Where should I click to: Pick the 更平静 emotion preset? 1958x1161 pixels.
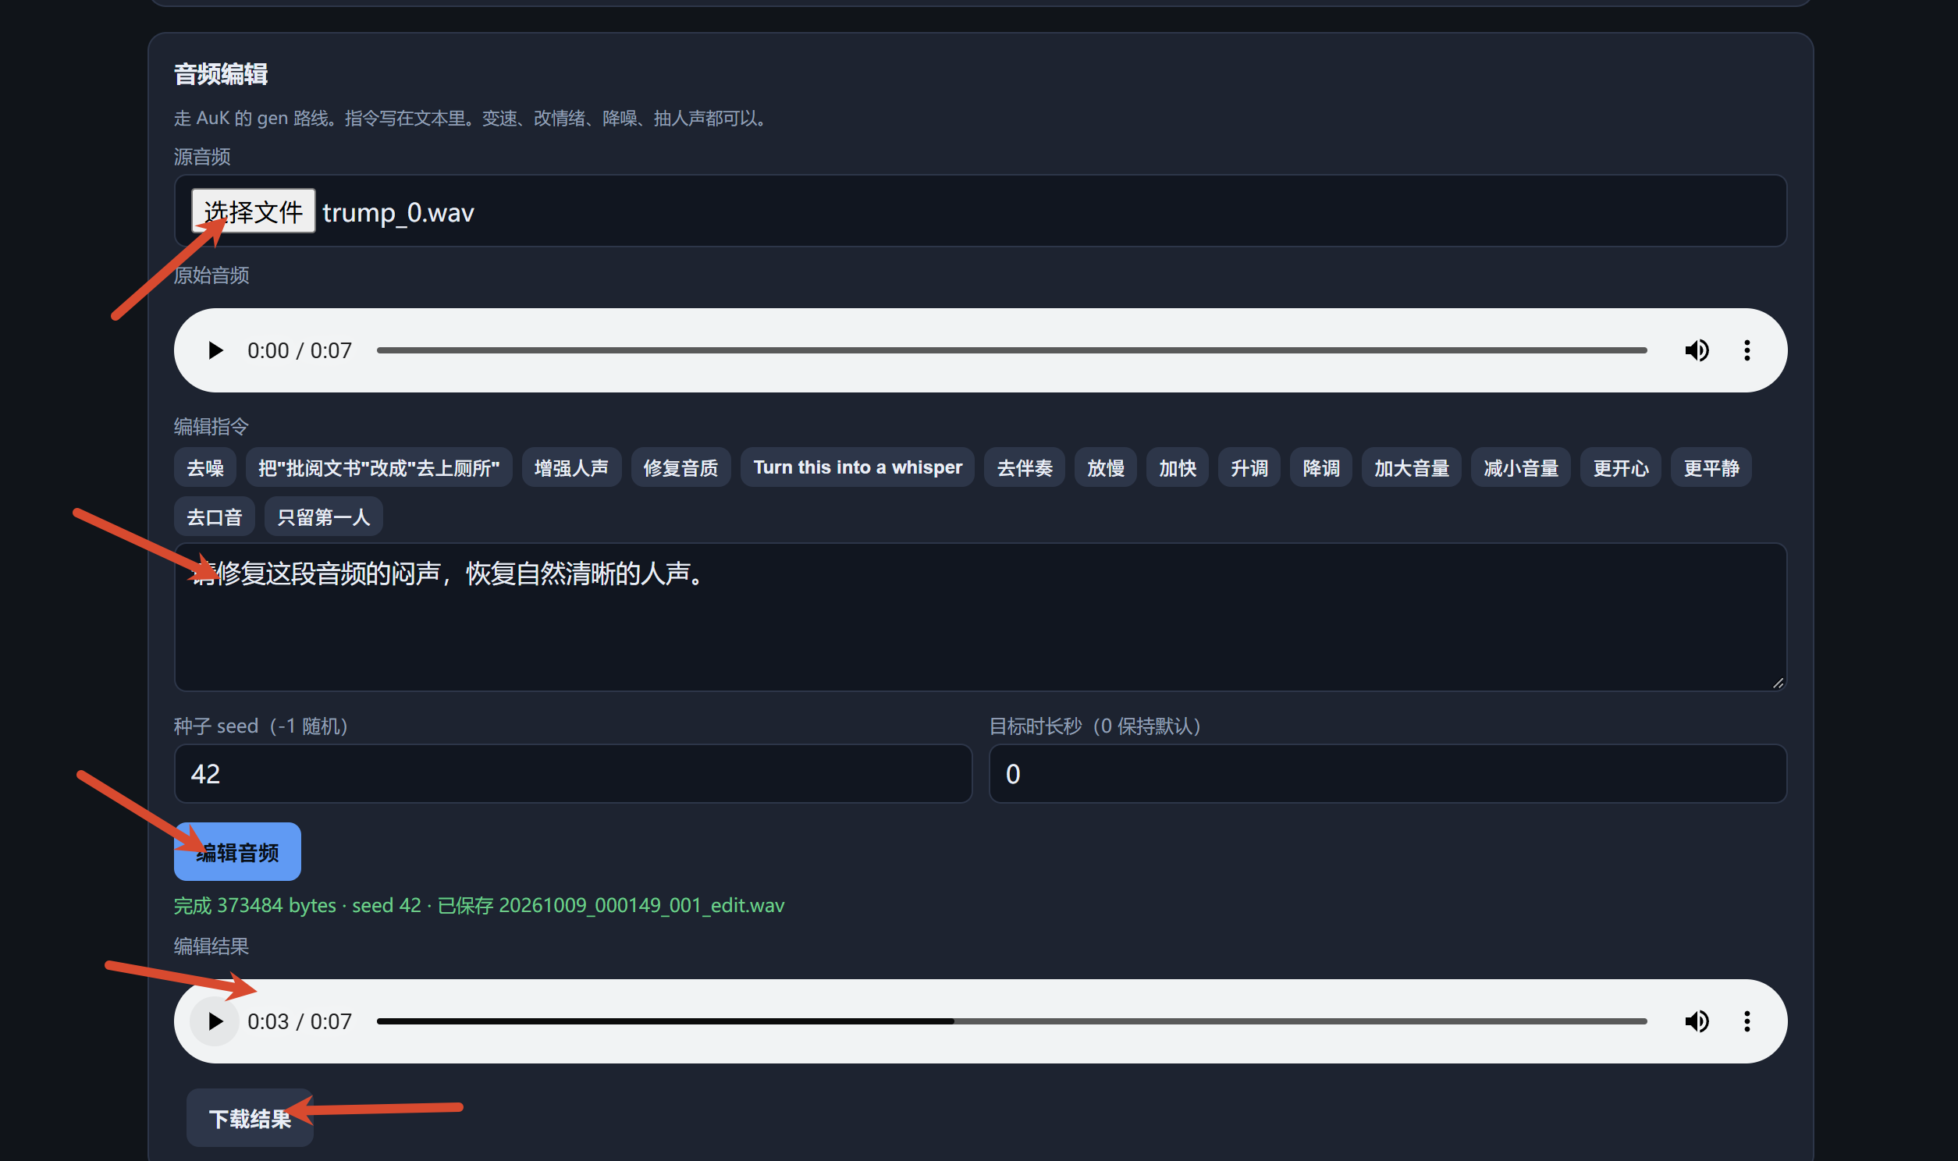point(1711,468)
